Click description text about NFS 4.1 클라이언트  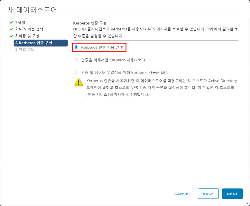point(156,32)
